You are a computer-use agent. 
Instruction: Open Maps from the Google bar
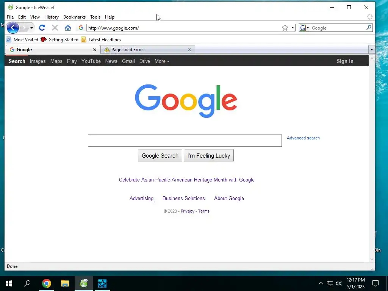[x=56, y=61]
